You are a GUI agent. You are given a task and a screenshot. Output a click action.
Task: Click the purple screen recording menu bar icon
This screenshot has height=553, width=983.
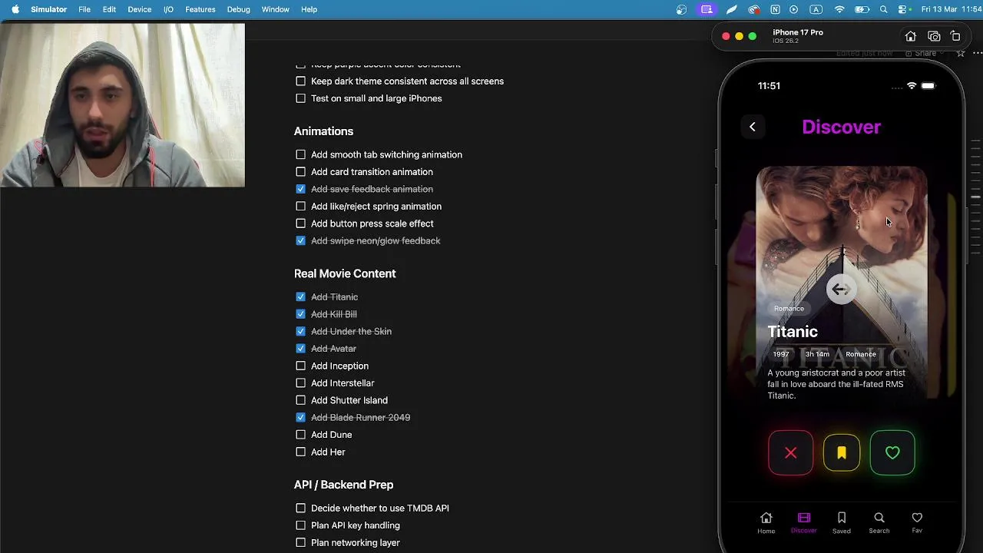(x=707, y=9)
